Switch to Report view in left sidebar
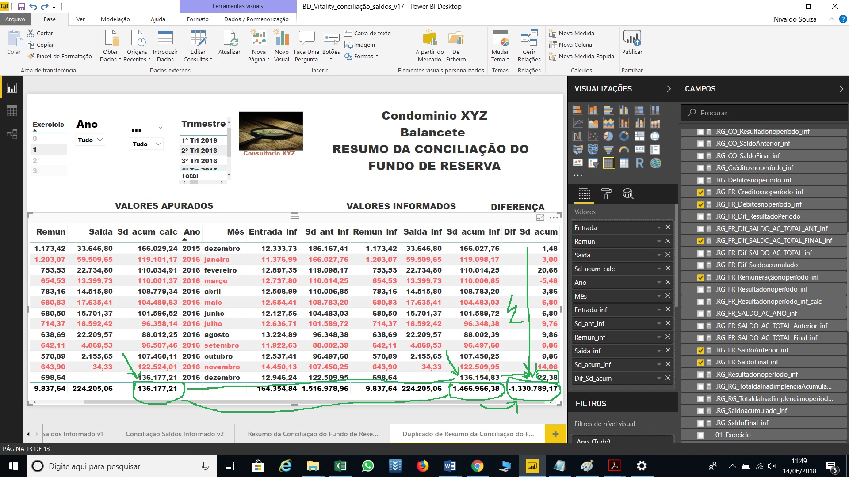This screenshot has height=477, width=849. 12,88
